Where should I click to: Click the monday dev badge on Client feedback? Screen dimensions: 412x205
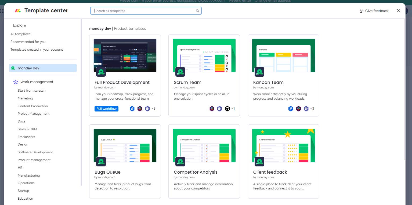pyautogui.click(x=259, y=162)
